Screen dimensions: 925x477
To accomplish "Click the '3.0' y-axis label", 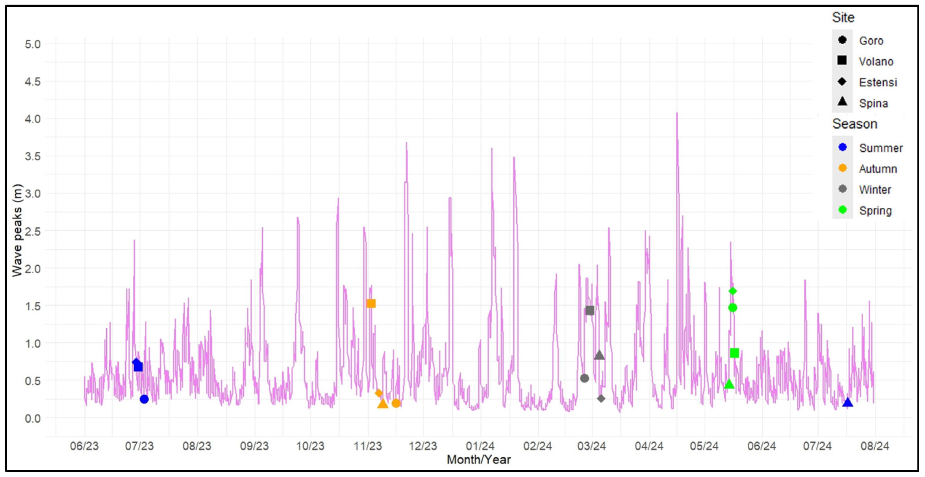I will coord(33,194).
